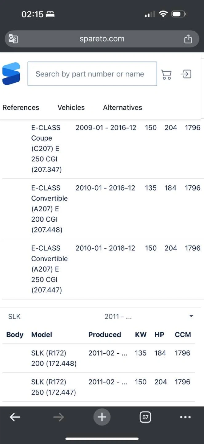
Task: Open a new tab with plus
Action: [x=102, y=417]
